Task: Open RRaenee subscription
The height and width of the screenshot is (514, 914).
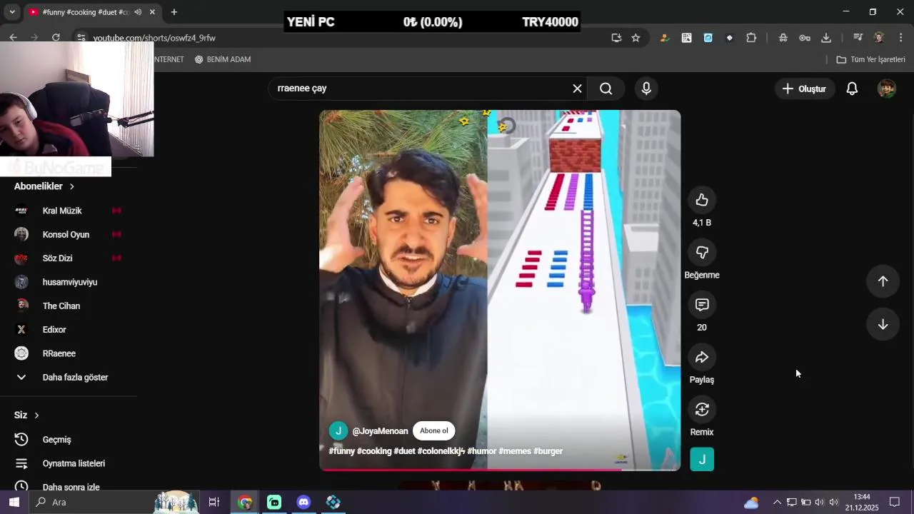Action: click(x=68, y=353)
